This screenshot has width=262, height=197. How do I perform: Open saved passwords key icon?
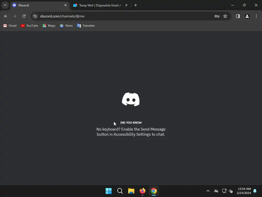pos(217,16)
